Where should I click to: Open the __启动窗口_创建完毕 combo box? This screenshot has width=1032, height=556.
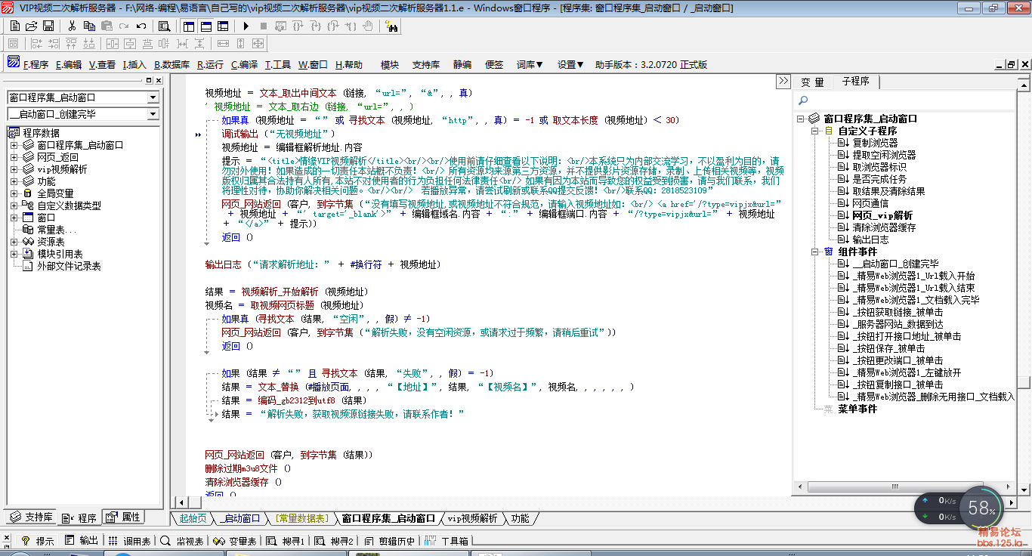pos(83,114)
